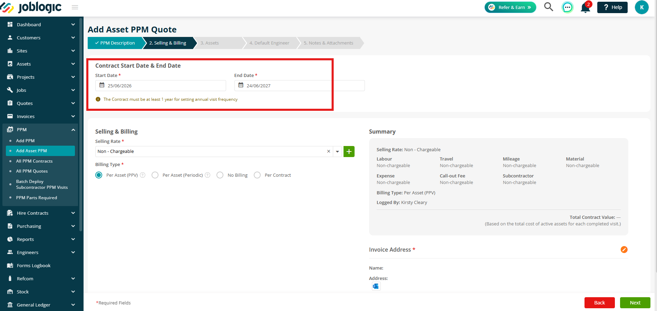Click the green plus add selling rate button
This screenshot has height=311, width=657.
[349, 152]
